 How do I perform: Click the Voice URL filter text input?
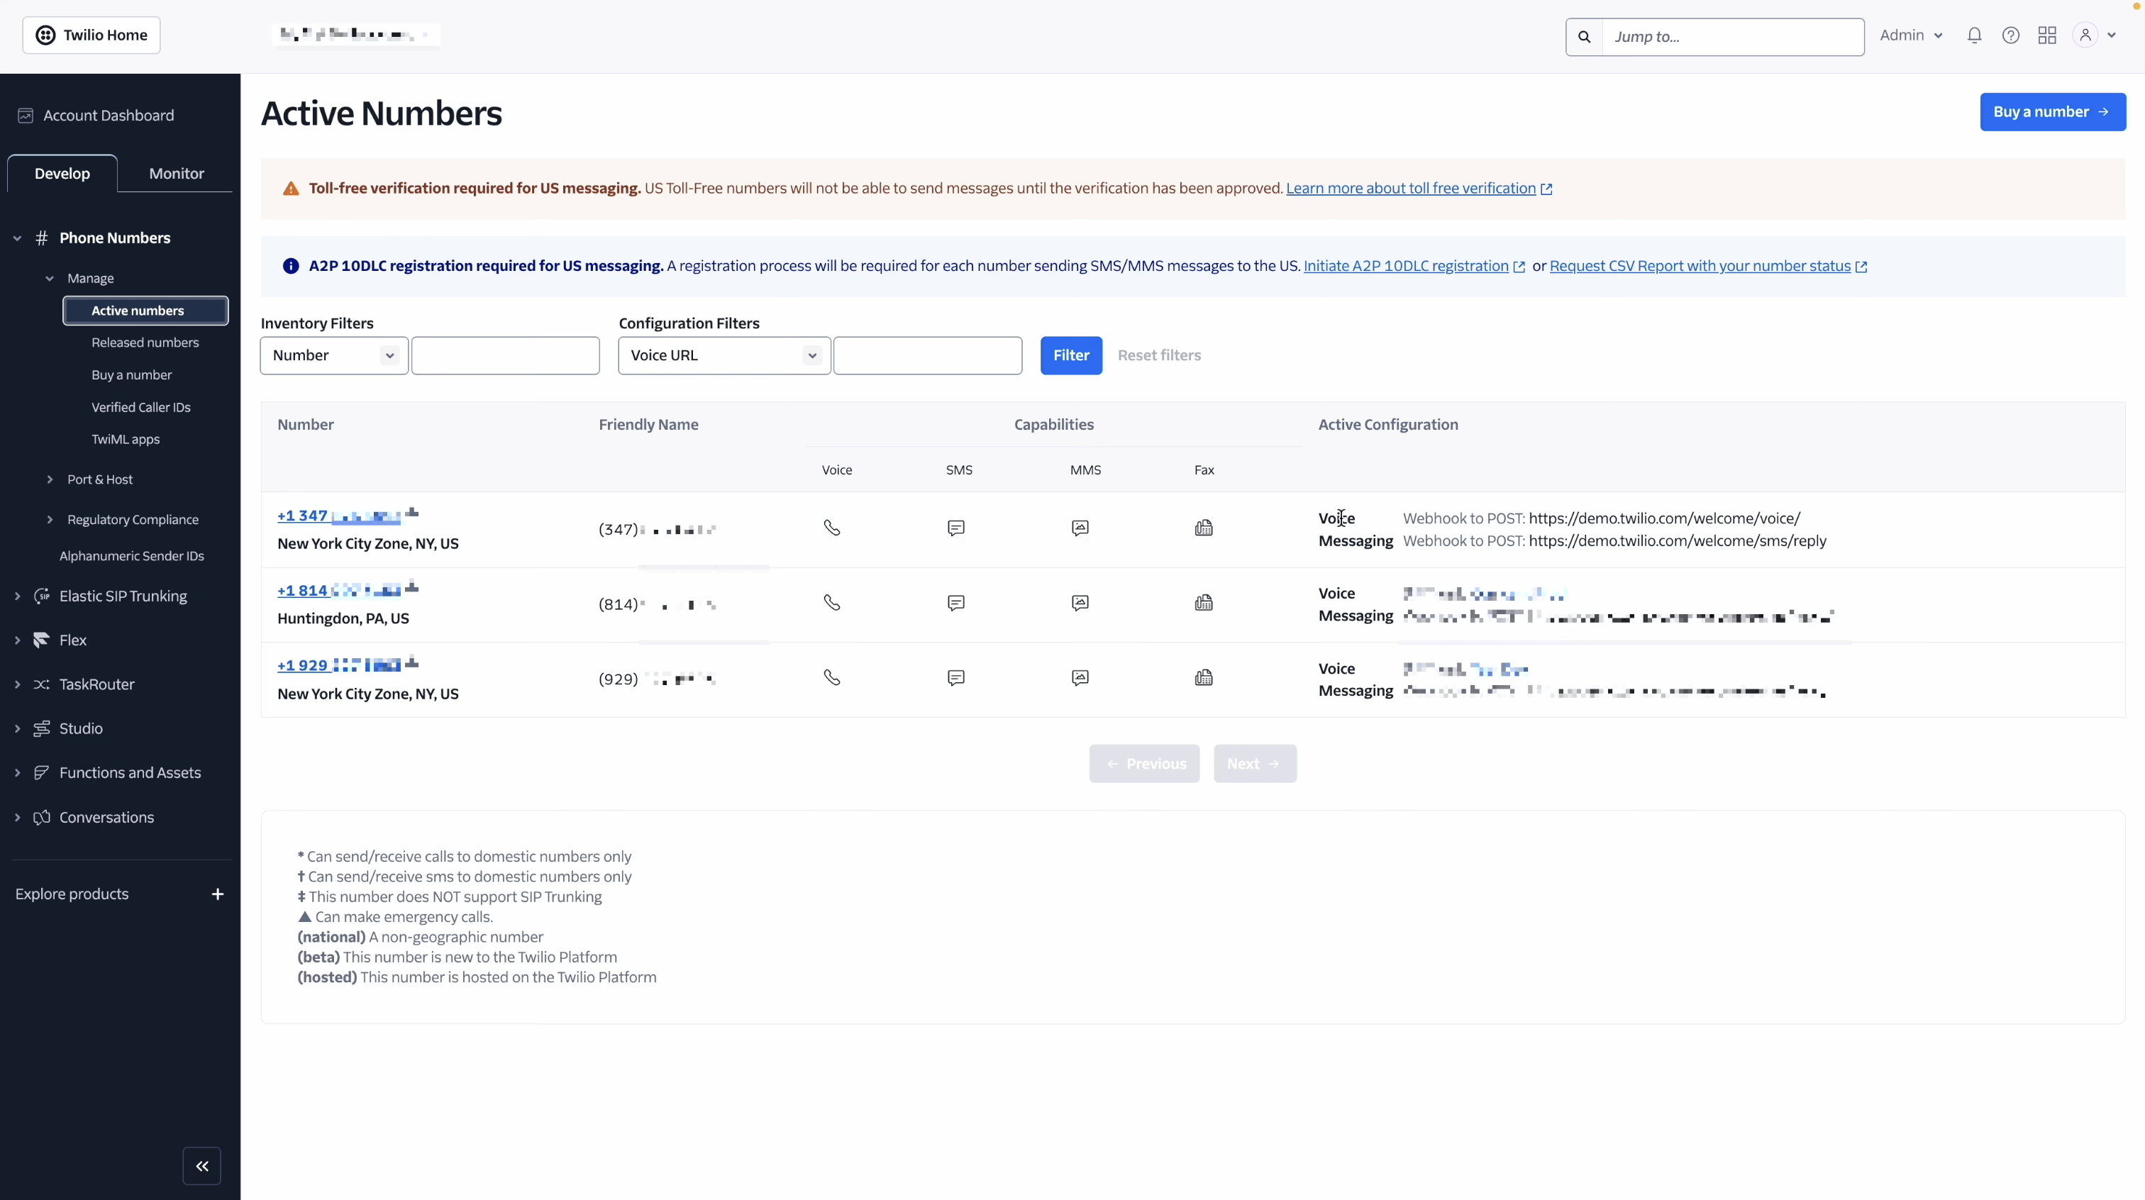[x=928, y=355]
